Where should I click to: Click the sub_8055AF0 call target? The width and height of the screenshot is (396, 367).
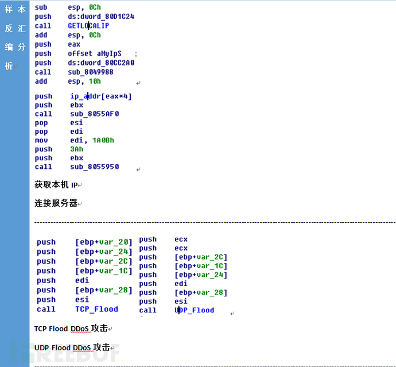point(95,114)
